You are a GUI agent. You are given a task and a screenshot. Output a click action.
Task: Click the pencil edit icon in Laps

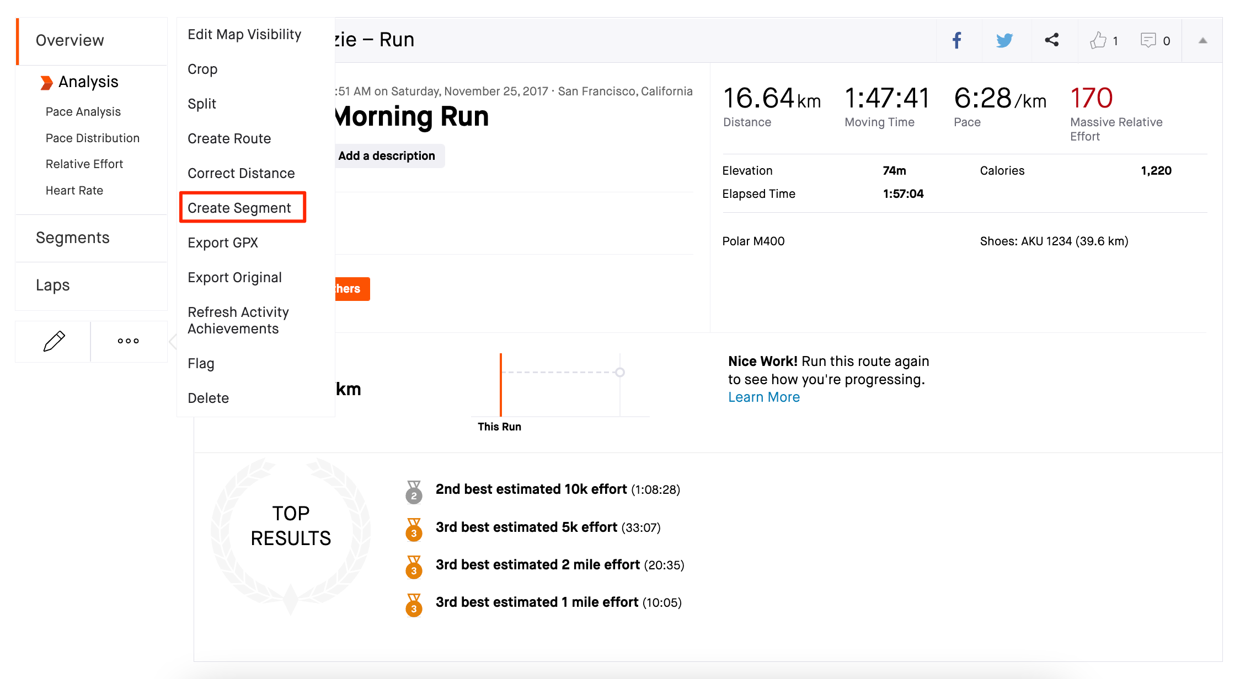point(55,341)
